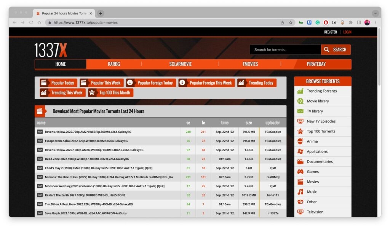Click the Popular Today button
390x228 pixels.
pyautogui.click(x=58, y=83)
